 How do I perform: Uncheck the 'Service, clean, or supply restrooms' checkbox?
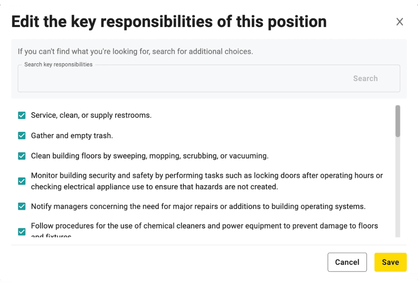pyautogui.click(x=22, y=115)
